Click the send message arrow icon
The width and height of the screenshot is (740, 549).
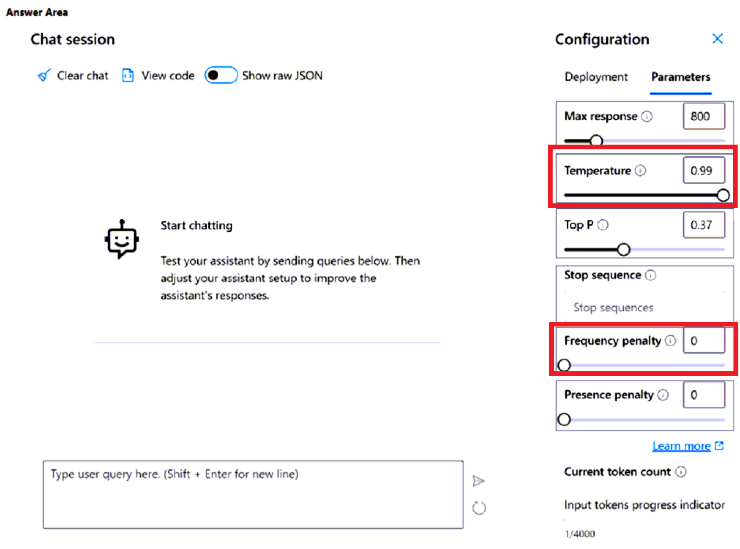point(479,480)
